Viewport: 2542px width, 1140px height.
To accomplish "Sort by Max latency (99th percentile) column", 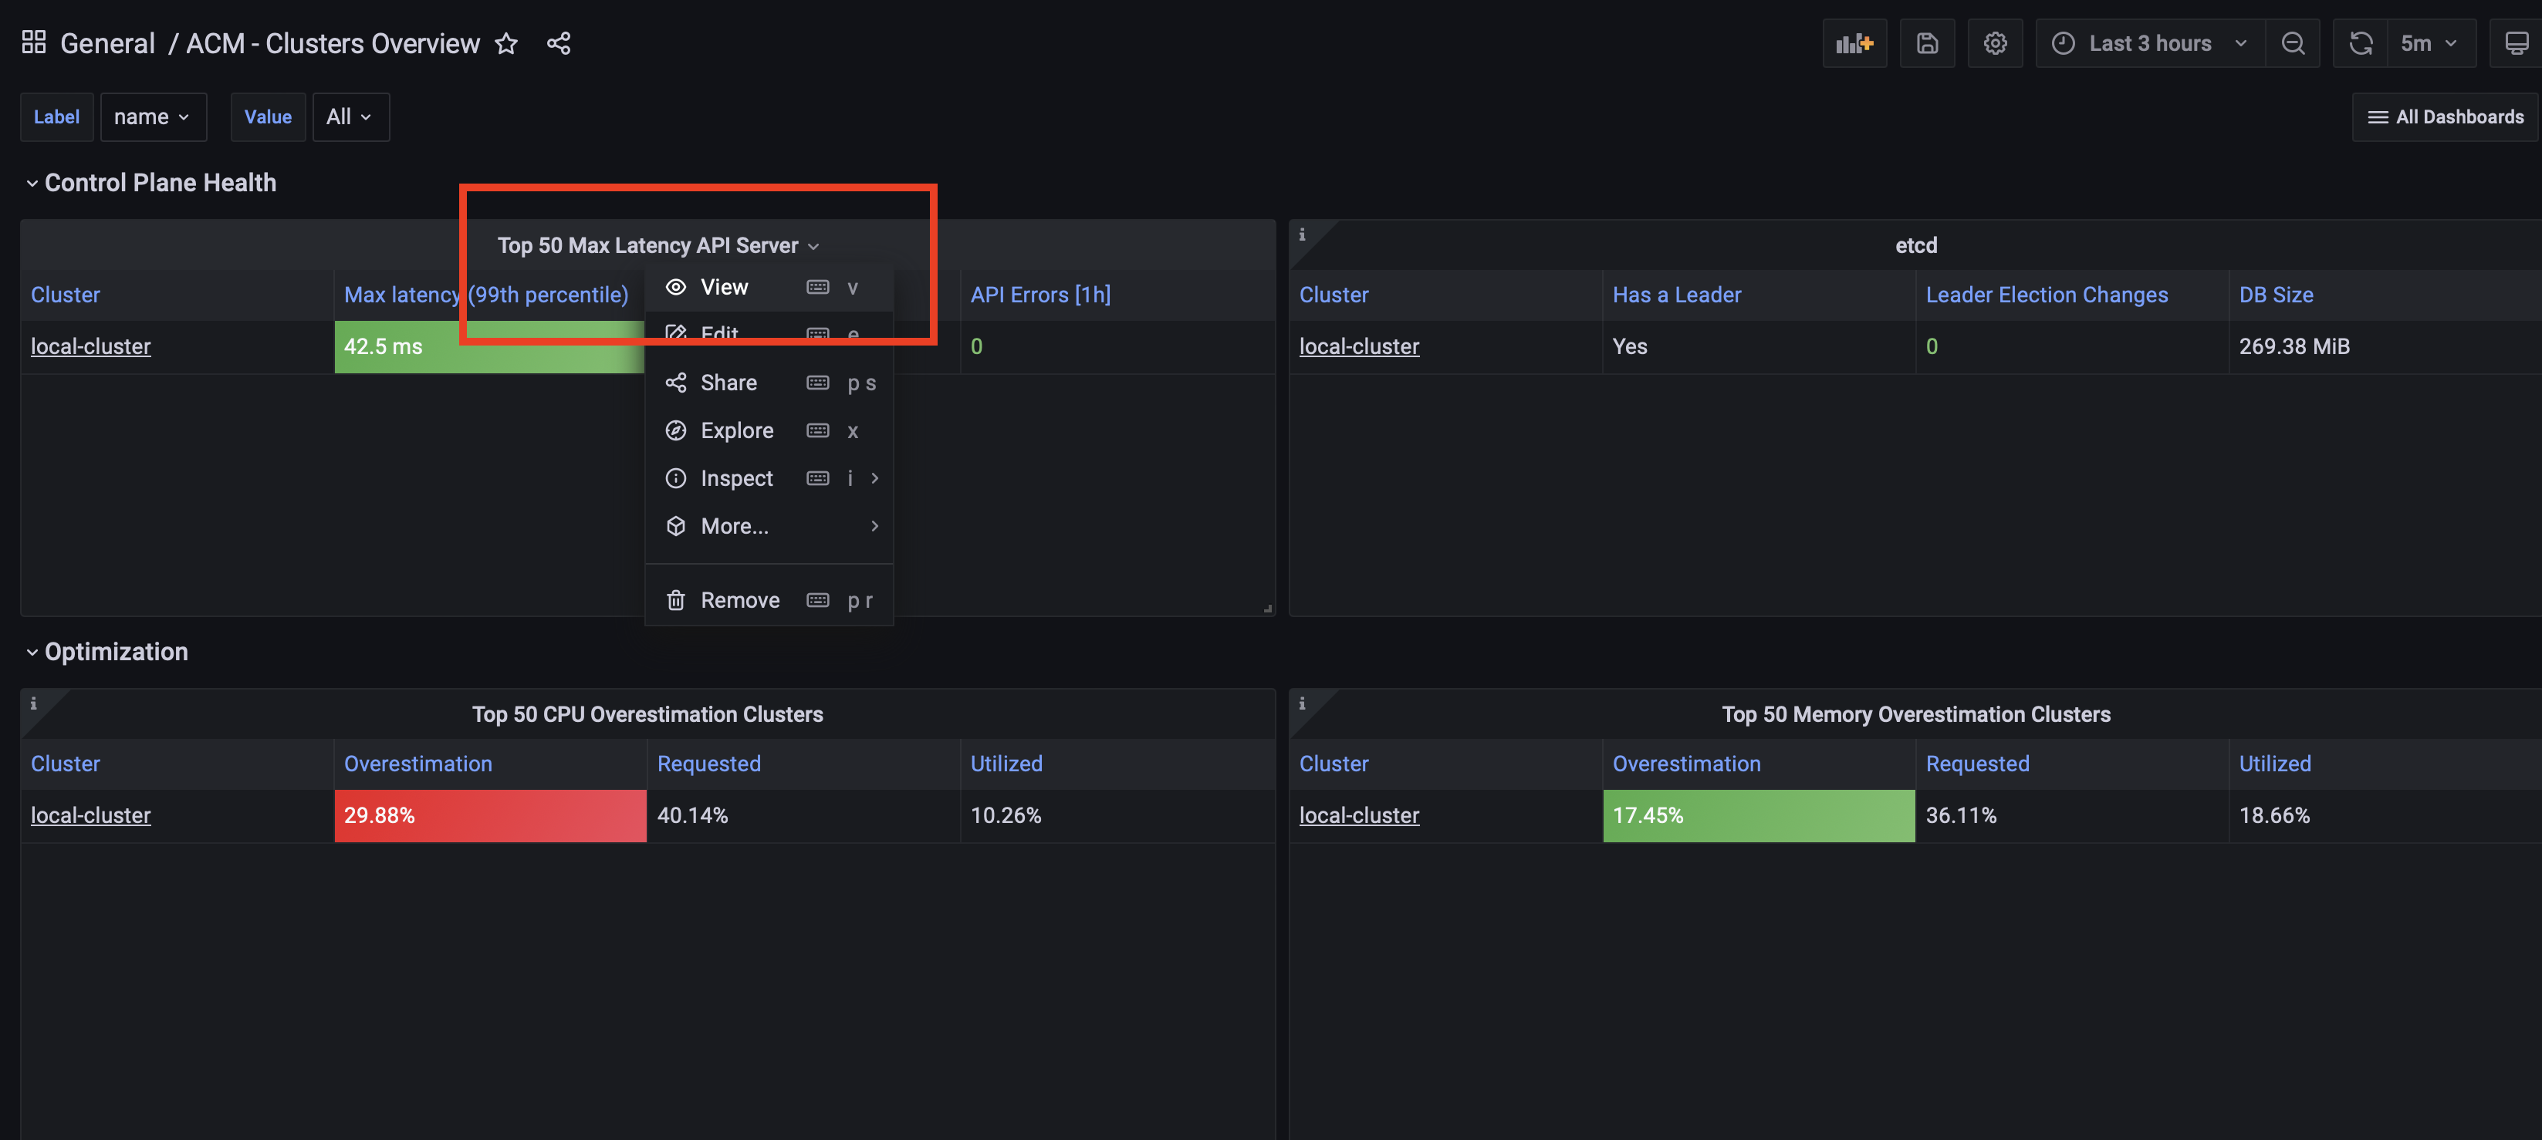I will coord(485,295).
